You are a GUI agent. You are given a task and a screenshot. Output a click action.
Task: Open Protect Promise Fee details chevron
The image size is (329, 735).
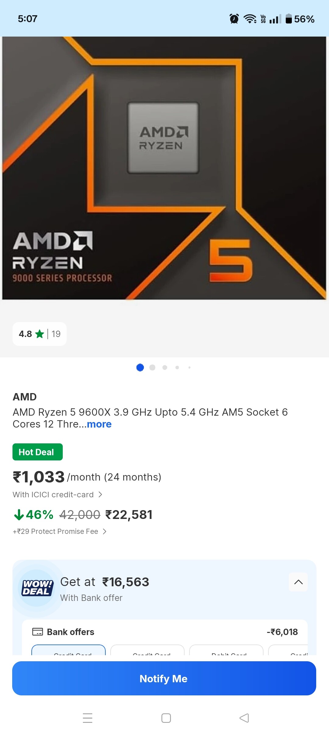point(104,531)
